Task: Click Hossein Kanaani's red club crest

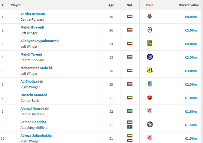Action: click(150, 97)
